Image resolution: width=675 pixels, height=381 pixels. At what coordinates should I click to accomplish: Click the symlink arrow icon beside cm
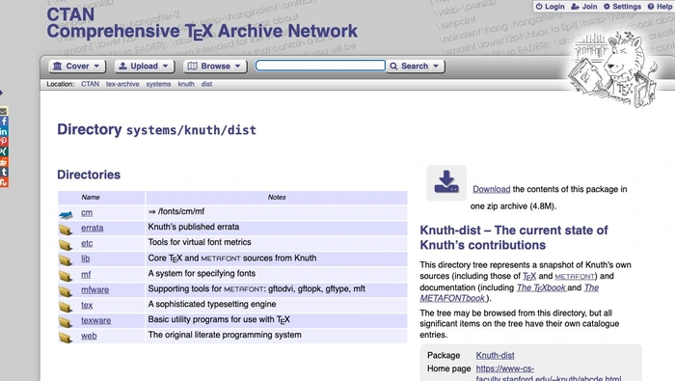66,214
